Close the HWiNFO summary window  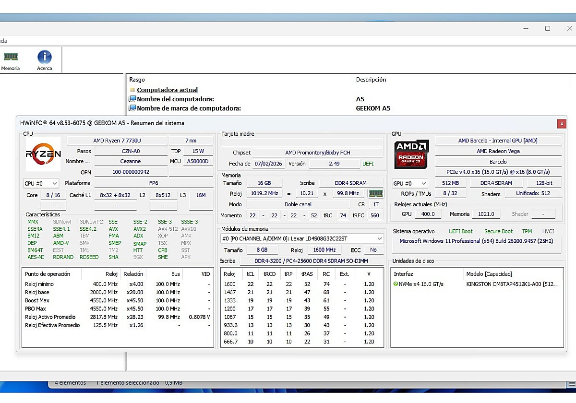coord(561,124)
